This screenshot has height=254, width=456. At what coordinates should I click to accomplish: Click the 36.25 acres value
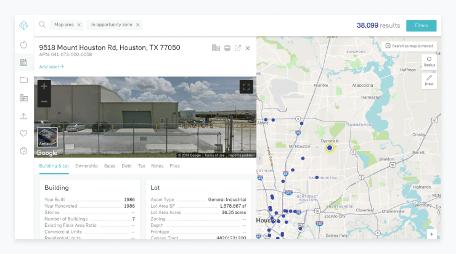tap(234, 213)
